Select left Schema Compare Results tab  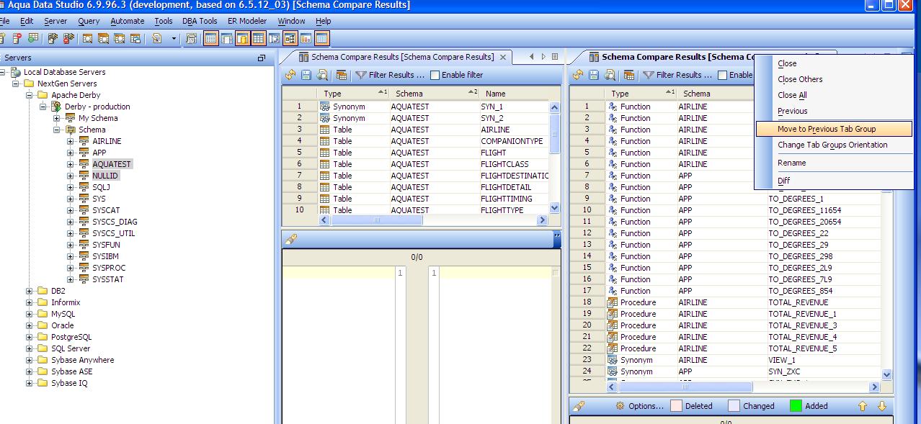[x=402, y=57]
